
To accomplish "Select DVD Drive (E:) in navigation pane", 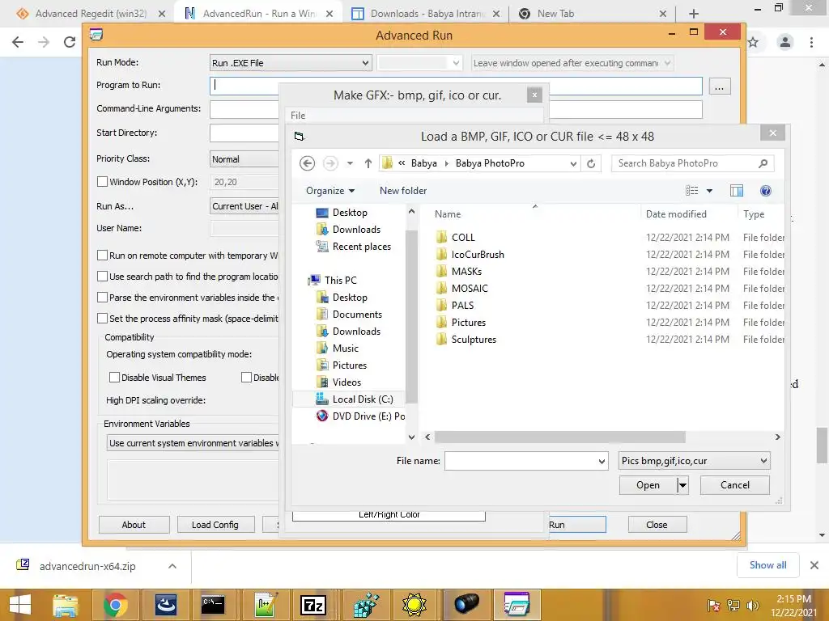I will tap(360, 416).
